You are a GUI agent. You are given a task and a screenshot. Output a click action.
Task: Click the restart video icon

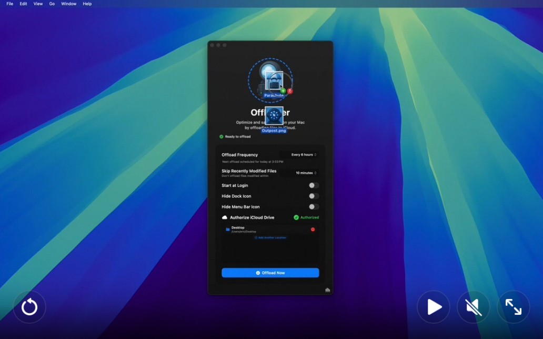(29, 307)
